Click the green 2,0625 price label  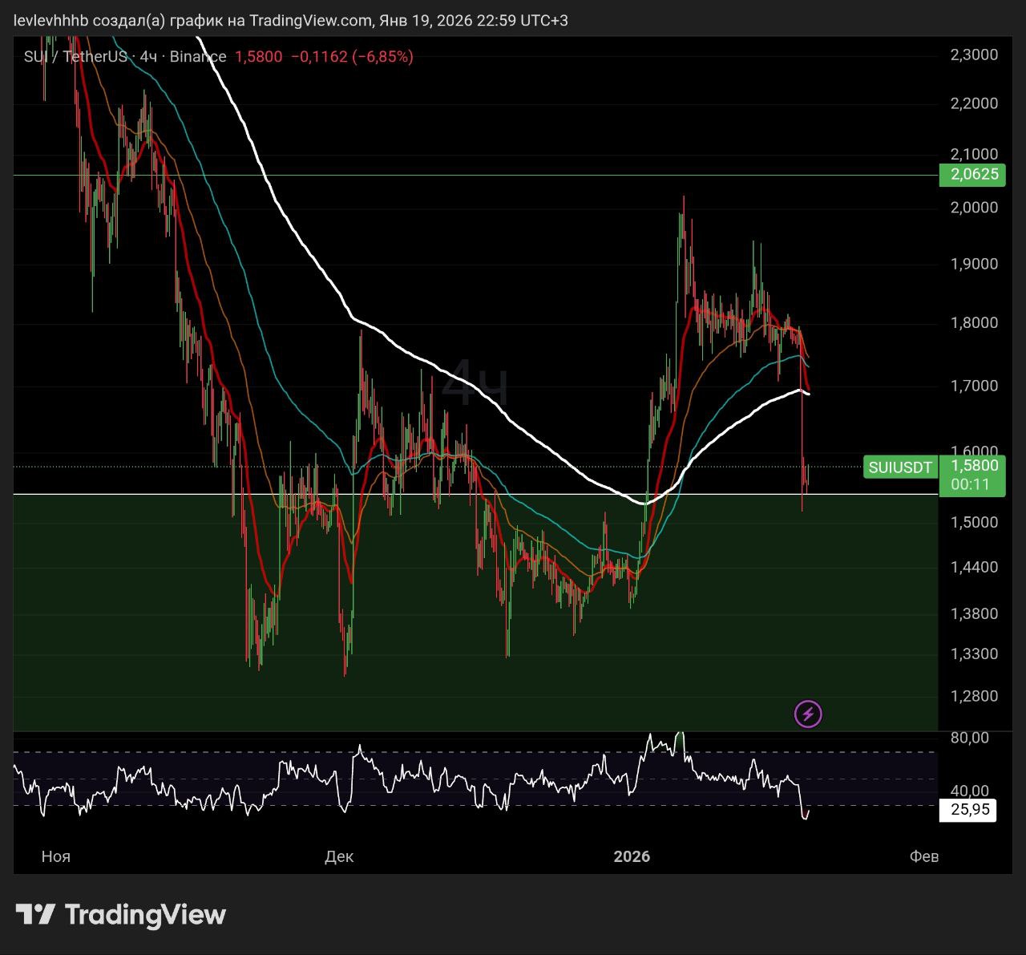point(973,175)
